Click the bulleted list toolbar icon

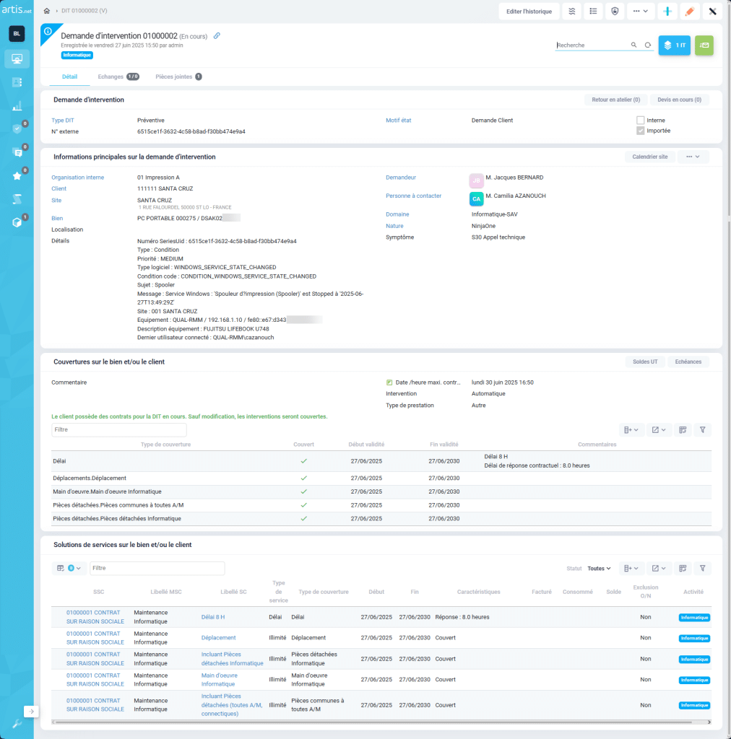click(593, 12)
